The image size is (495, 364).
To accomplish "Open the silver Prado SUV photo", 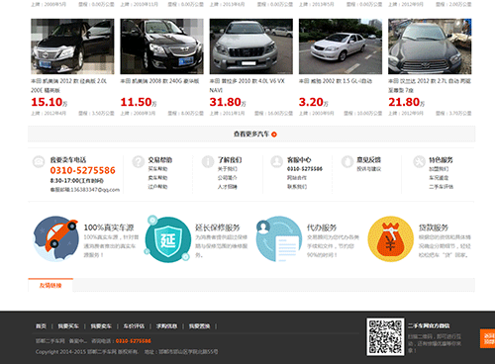I will coord(251,46).
